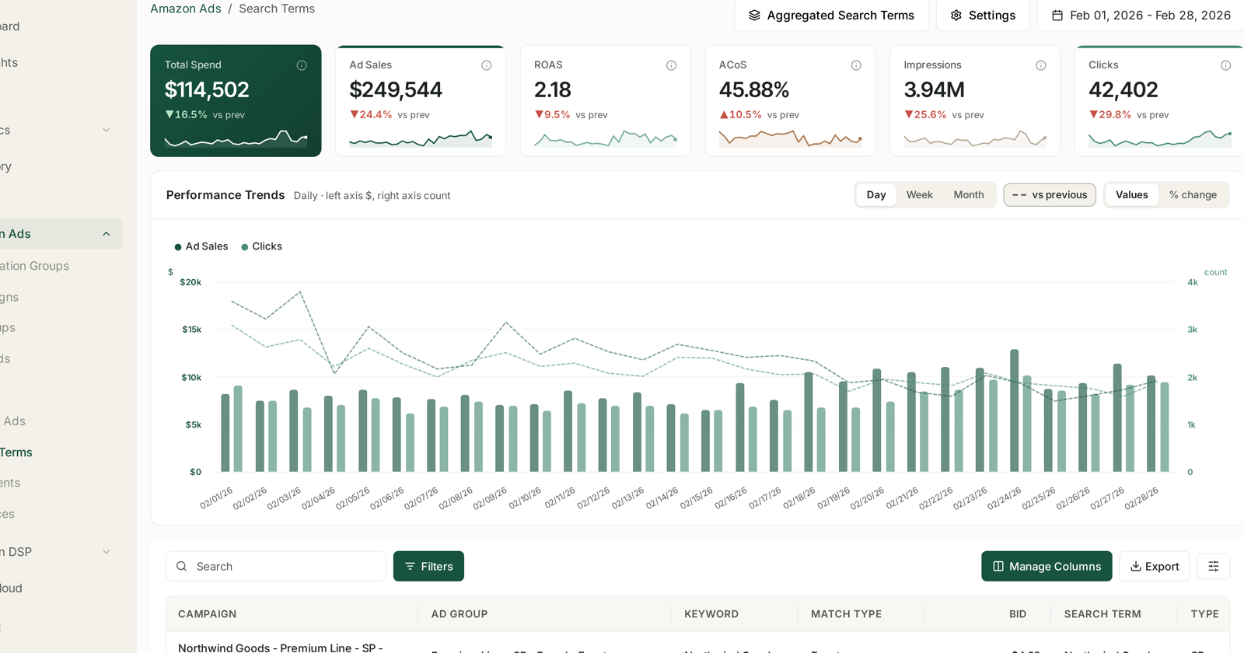Click the layers icon beside Aggregated Search Terms
The image size is (1244, 653).
point(754,16)
